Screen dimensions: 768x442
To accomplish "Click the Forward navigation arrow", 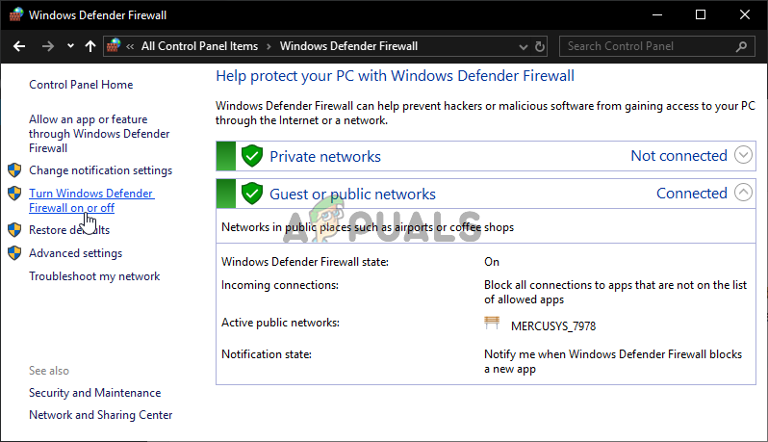I will [48, 46].
